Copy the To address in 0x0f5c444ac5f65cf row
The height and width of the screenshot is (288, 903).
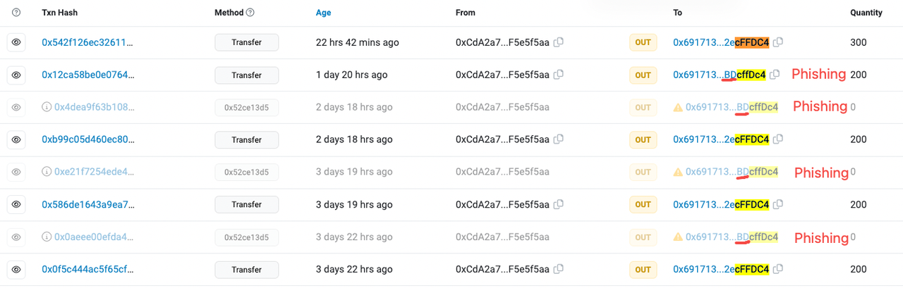777,270
